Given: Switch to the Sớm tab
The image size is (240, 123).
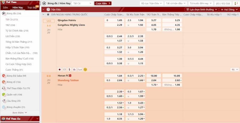Looking at the screenshot, I should tap(5, 7).
